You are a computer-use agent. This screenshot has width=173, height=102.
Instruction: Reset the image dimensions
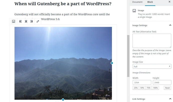(x=167, y=88)
